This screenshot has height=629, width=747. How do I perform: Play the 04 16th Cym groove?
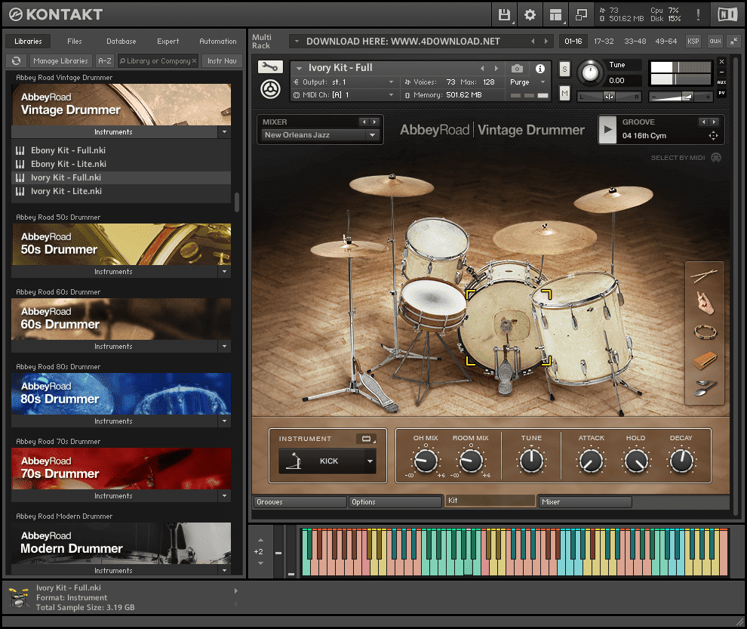pyautogui.click(x=607, y=129)
